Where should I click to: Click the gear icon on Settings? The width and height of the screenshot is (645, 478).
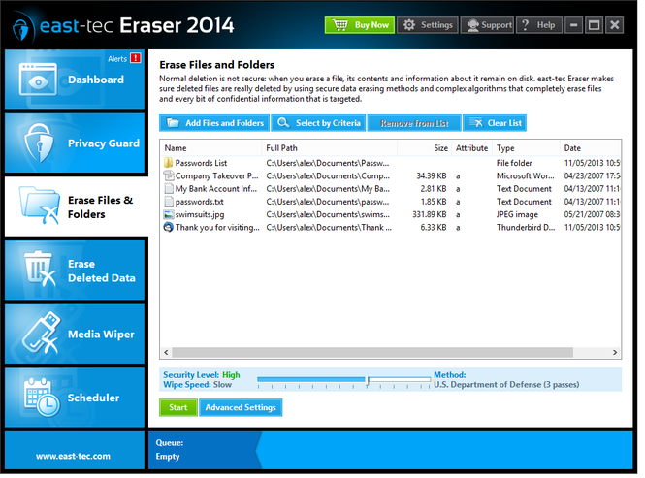click(409, 25)
